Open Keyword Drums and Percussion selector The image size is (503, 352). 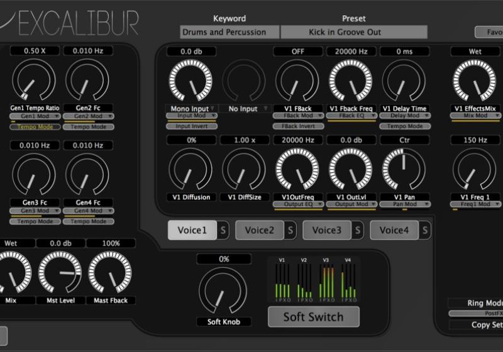[229, 32]
